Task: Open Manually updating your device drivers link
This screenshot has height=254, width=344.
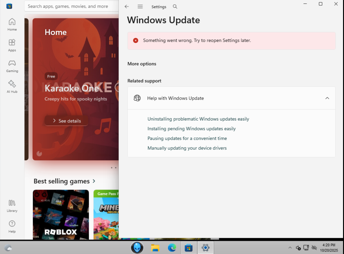Action: [x=187, y=148]
